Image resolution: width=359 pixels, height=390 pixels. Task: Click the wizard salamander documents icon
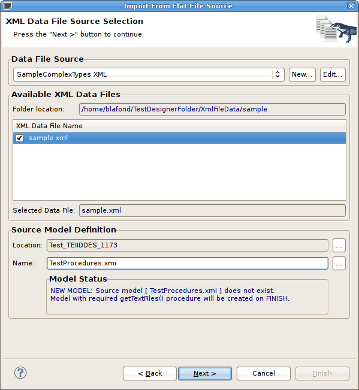click(x=336, y=29)
